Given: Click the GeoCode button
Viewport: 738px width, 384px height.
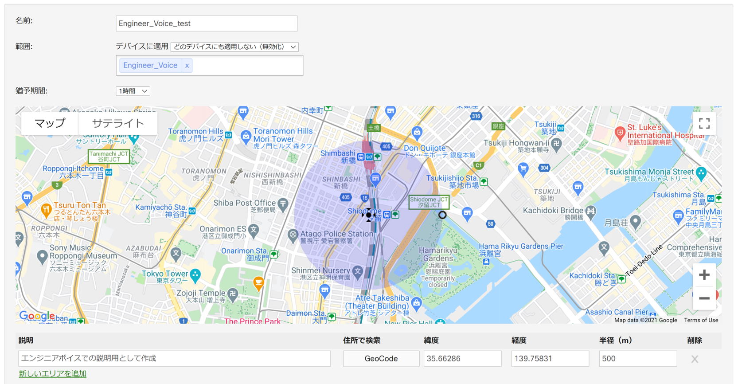Looking at the screenshot, I should (x=381, y=358).
